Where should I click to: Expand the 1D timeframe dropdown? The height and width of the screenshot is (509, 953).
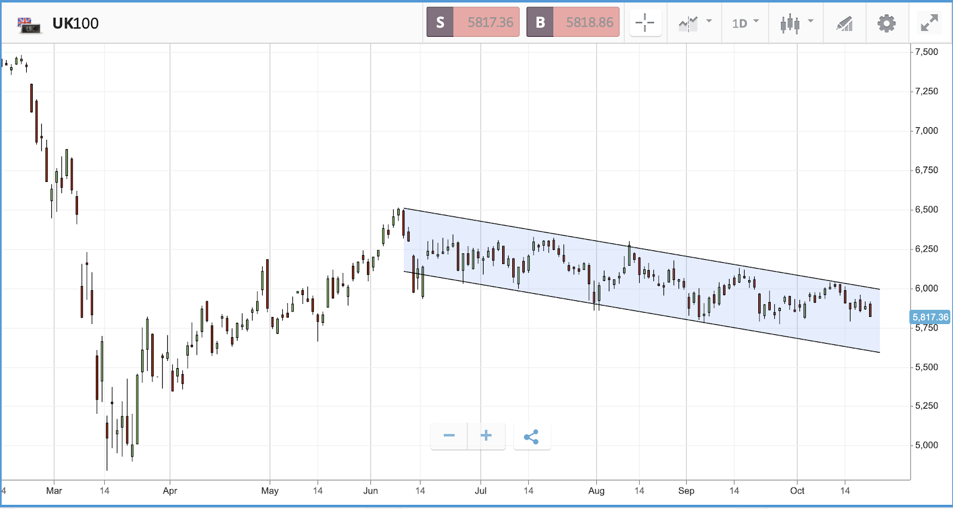(x=746, y=23)
